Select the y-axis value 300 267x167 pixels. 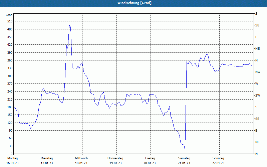coord(10,76)
